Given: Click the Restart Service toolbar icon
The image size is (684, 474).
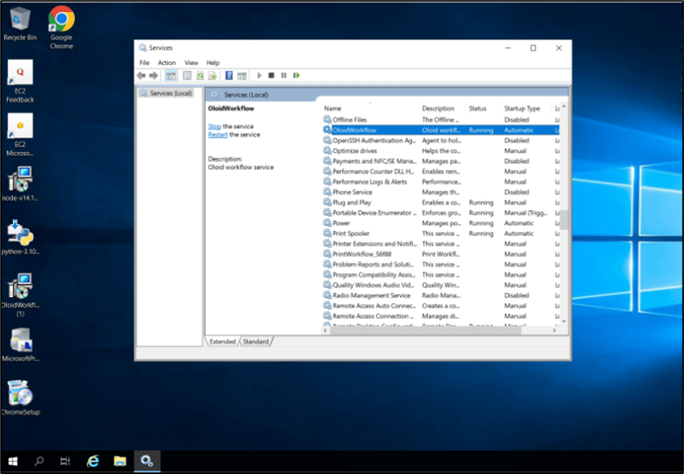Looking at the screenshot, I should (297, 76).
